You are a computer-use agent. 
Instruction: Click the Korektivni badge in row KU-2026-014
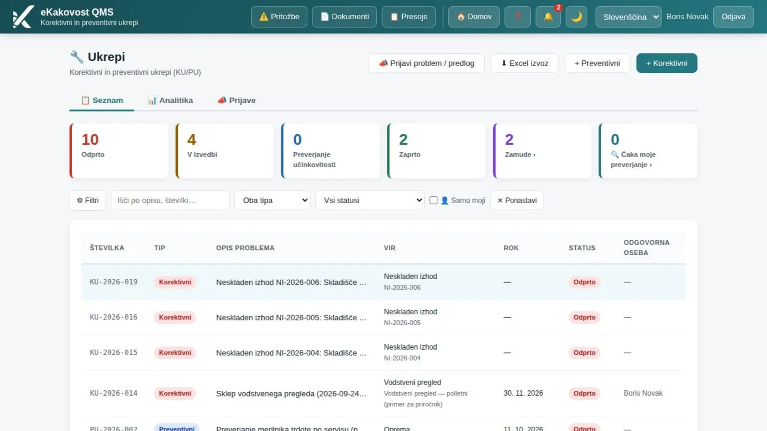pos(175,393)
